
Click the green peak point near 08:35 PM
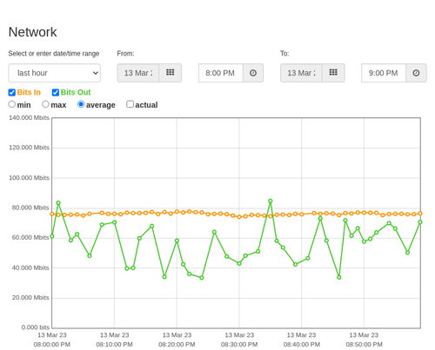pos(271,201)
